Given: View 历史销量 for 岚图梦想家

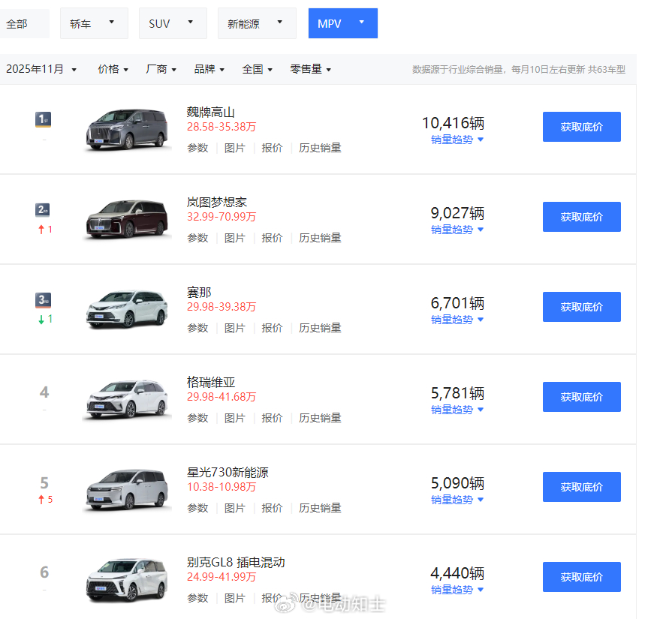Looking at the screenshot, I should click(x=320, y=238).
